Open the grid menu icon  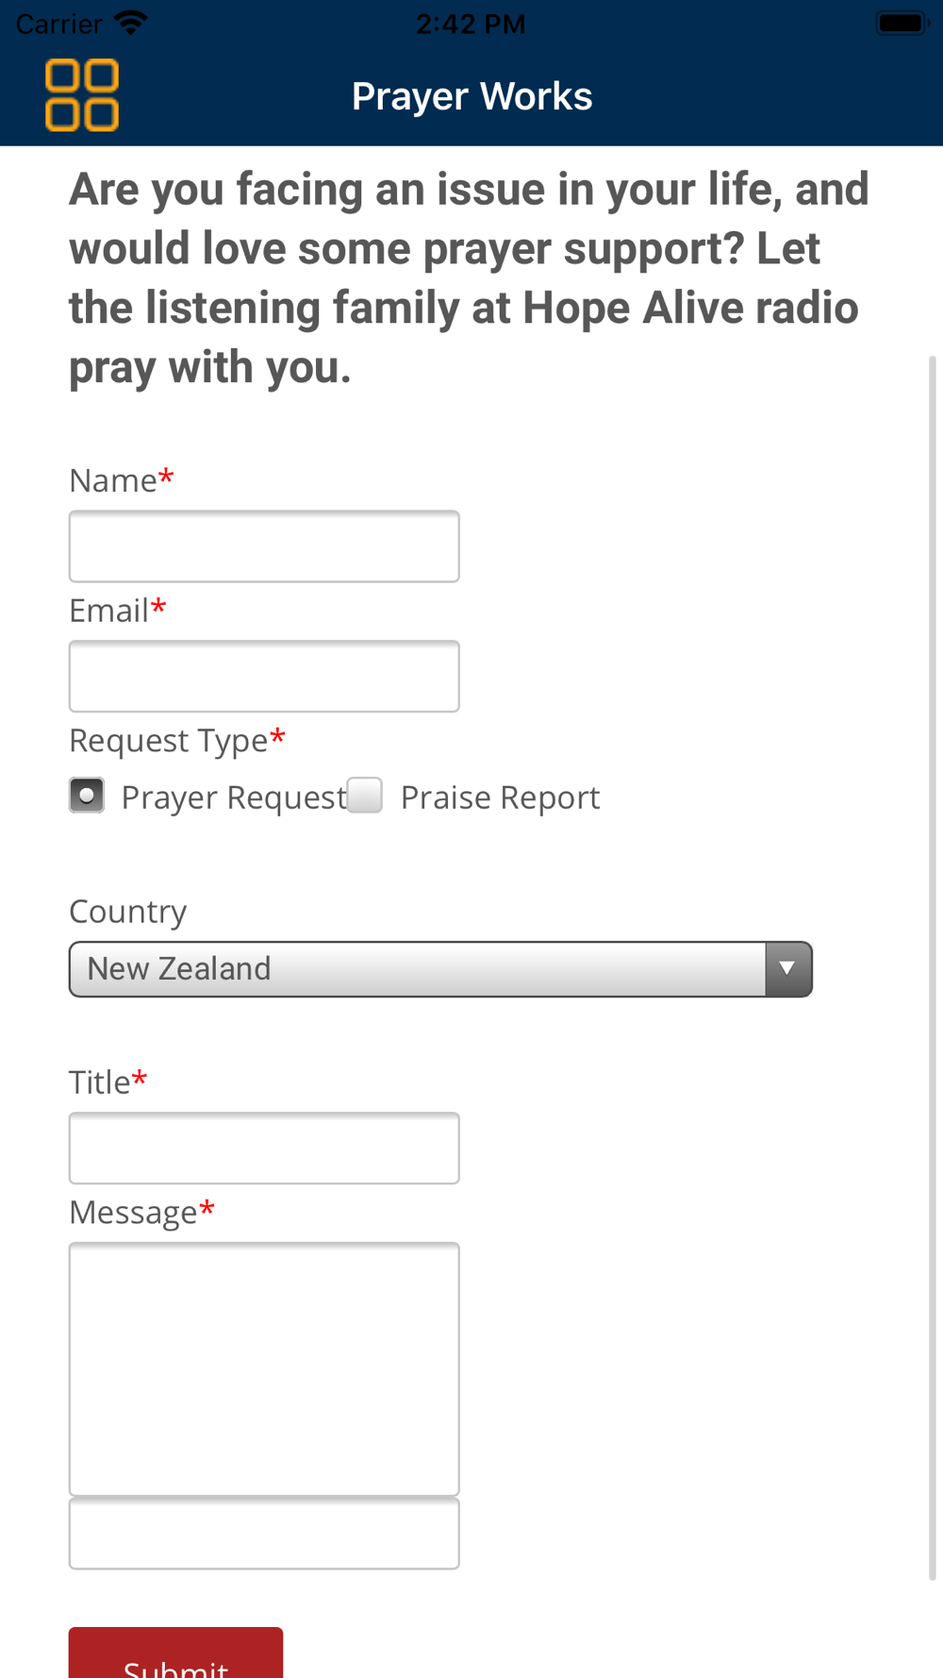point(82,94)
